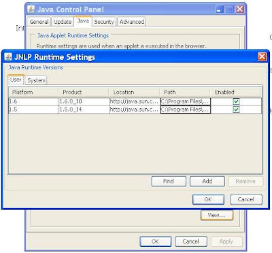
Task: Click the Find button
Action: (x=169, y=182)
